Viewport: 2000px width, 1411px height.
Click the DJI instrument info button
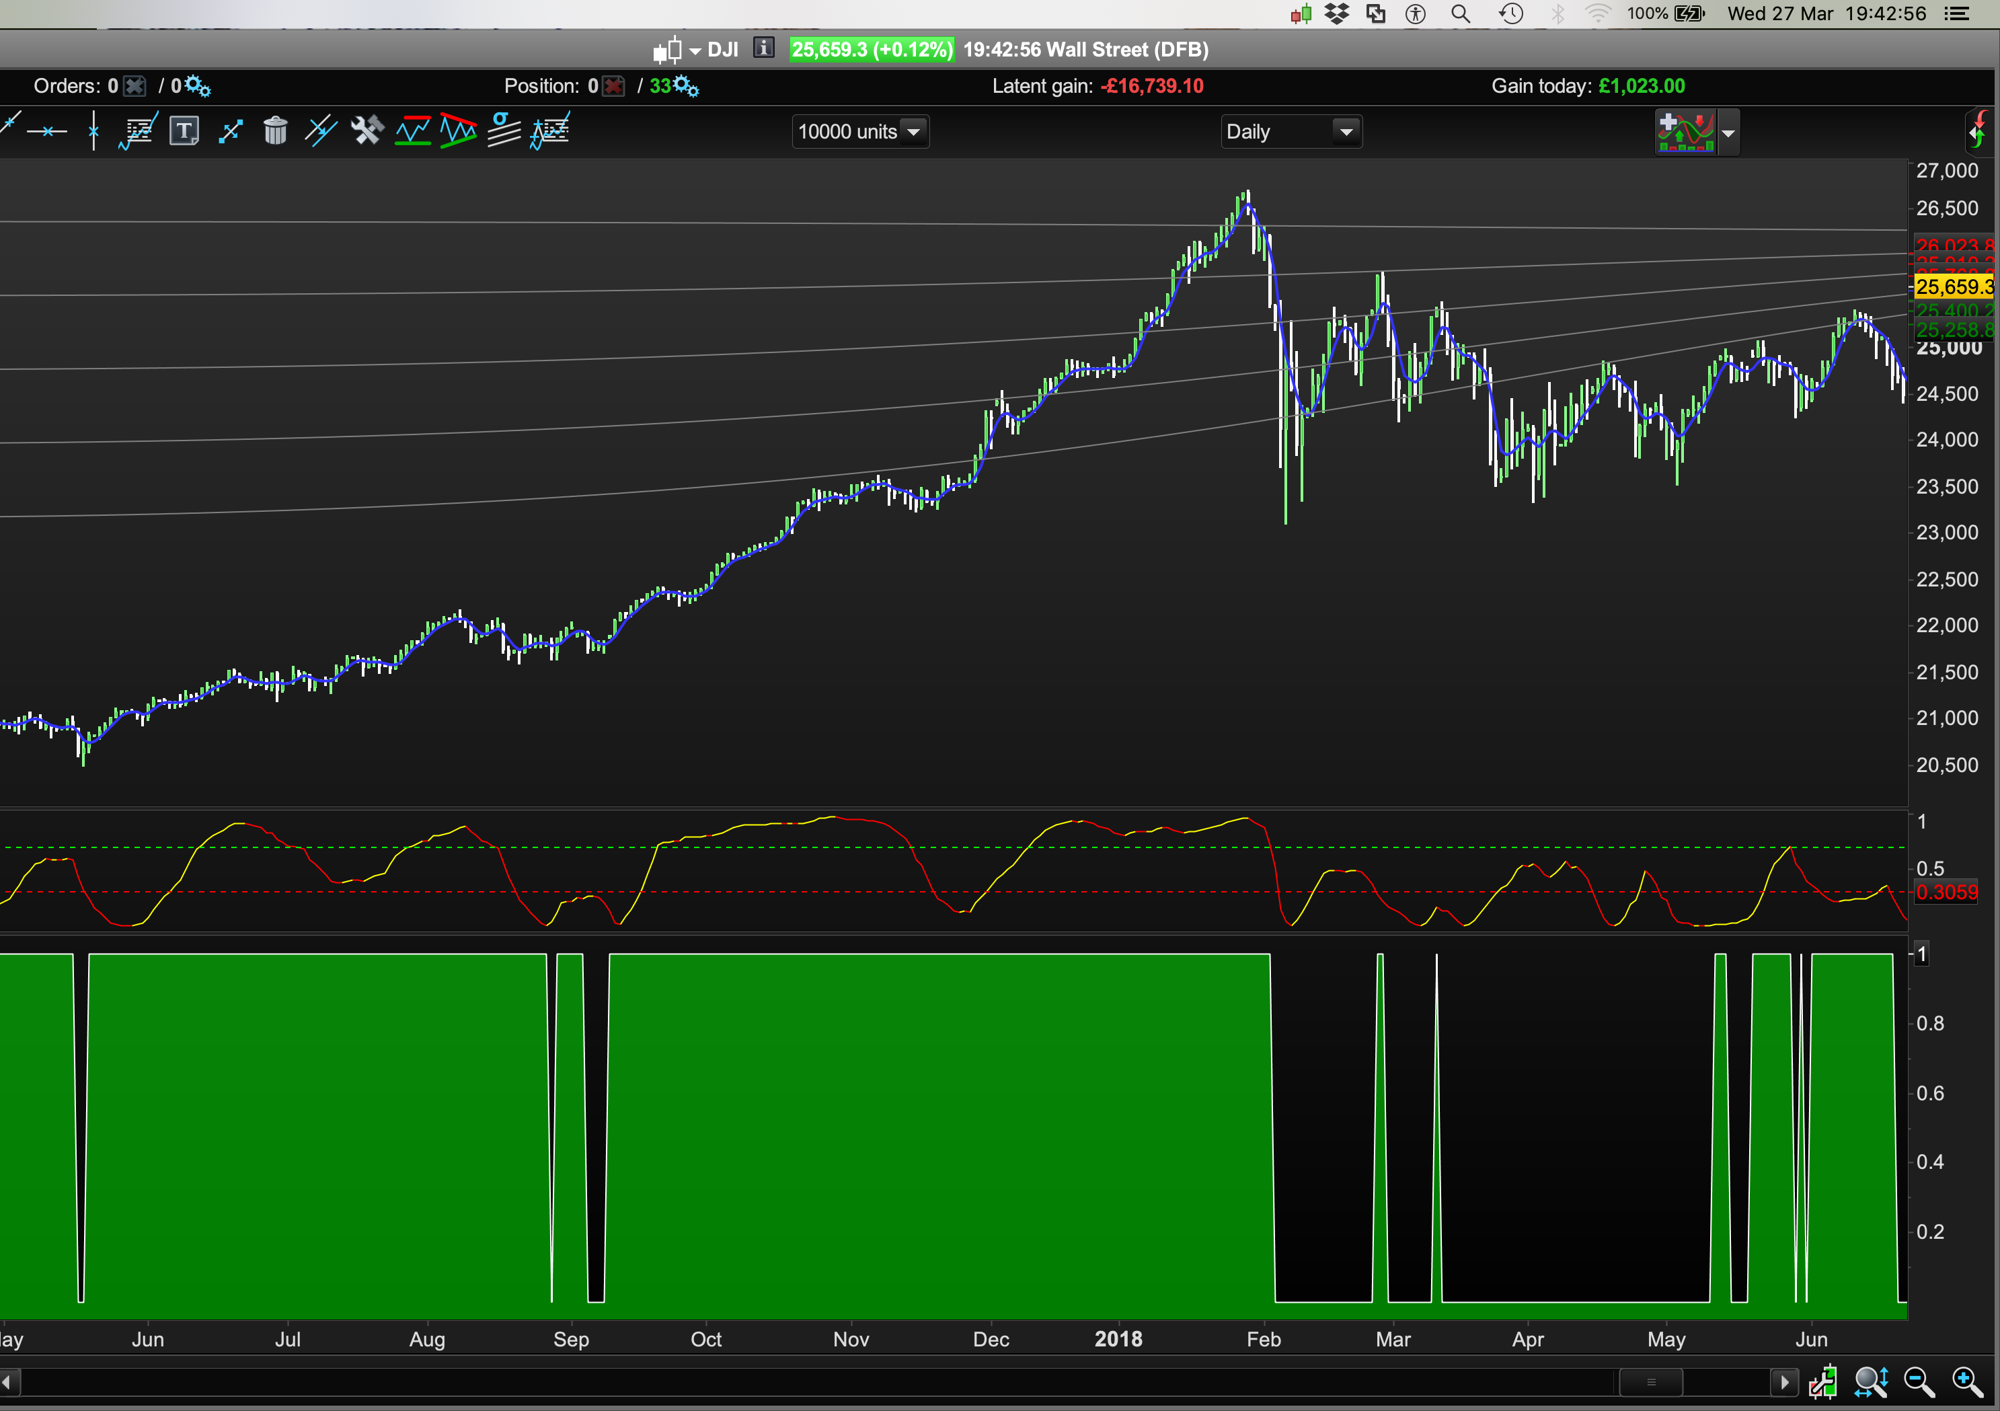tap(764, 49)
